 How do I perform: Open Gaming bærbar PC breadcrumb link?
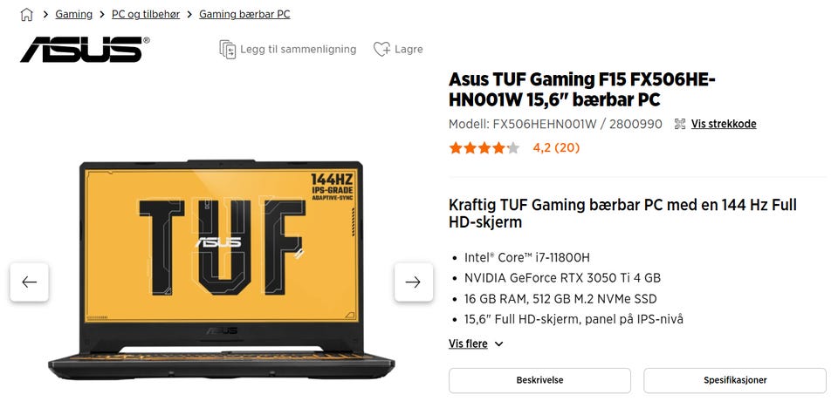tap(244, 15)
